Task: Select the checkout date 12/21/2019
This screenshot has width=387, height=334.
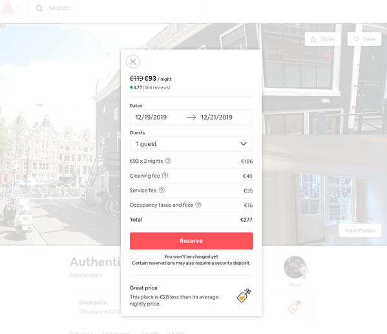Action: pyautogui.click(x=216, y=118)
